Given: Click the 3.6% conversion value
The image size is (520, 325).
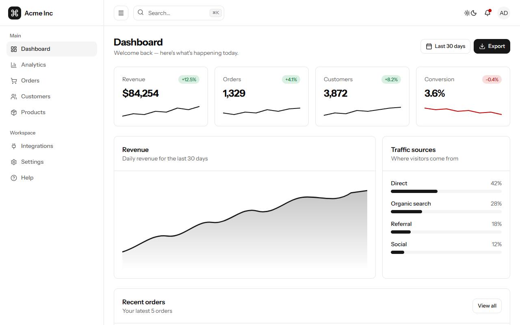Looking at the screenshot, I should point(435,93).
